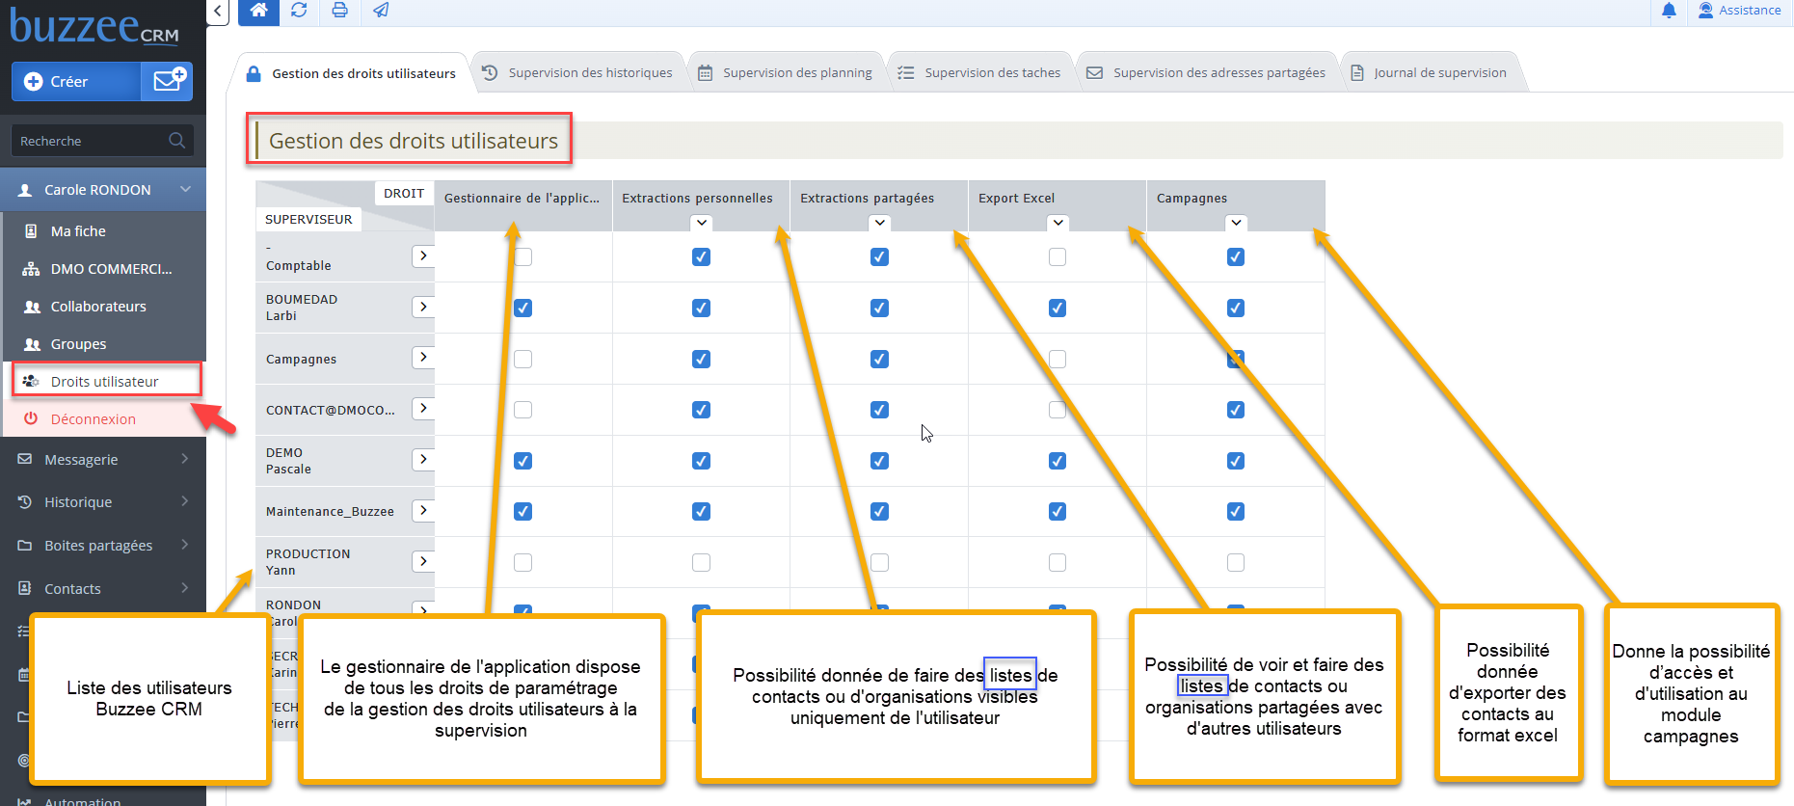Open the notifications bell
Screen dimensions: 1794x806
(x=1669, y=11)
